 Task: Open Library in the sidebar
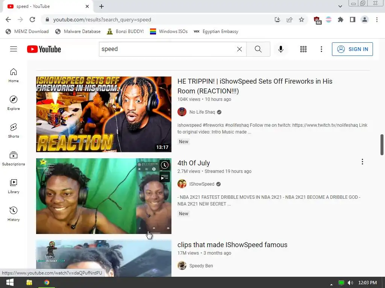click(x=14, y=186)
